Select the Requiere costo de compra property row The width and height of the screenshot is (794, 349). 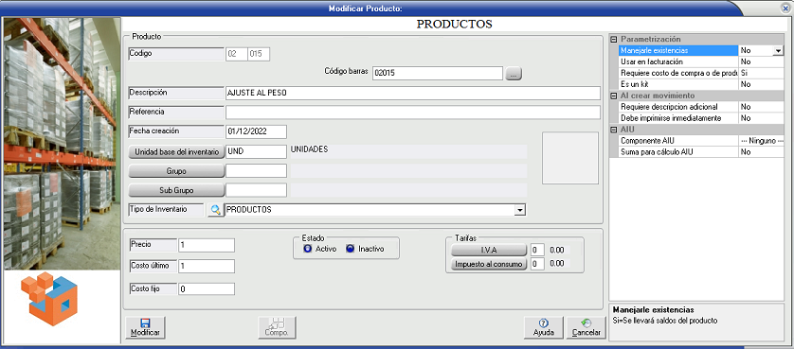(x=701, y=73)
